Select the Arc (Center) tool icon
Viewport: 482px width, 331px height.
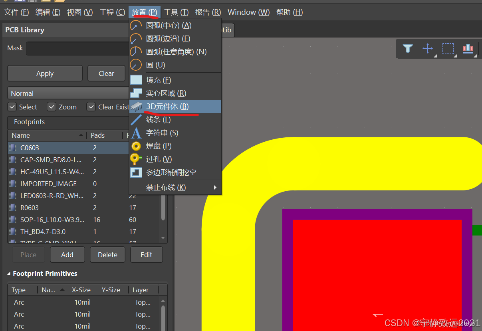click(136, 26)
